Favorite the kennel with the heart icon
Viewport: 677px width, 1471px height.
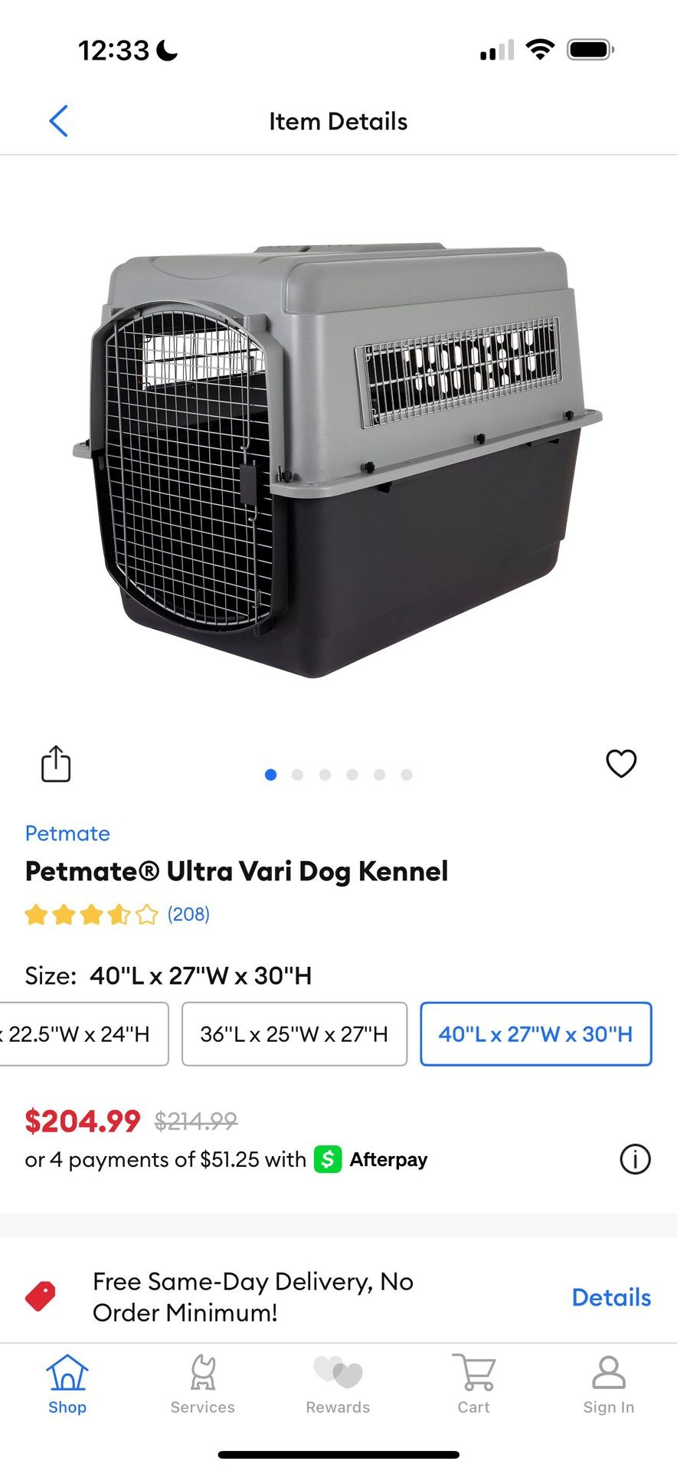tap(621, 763)
